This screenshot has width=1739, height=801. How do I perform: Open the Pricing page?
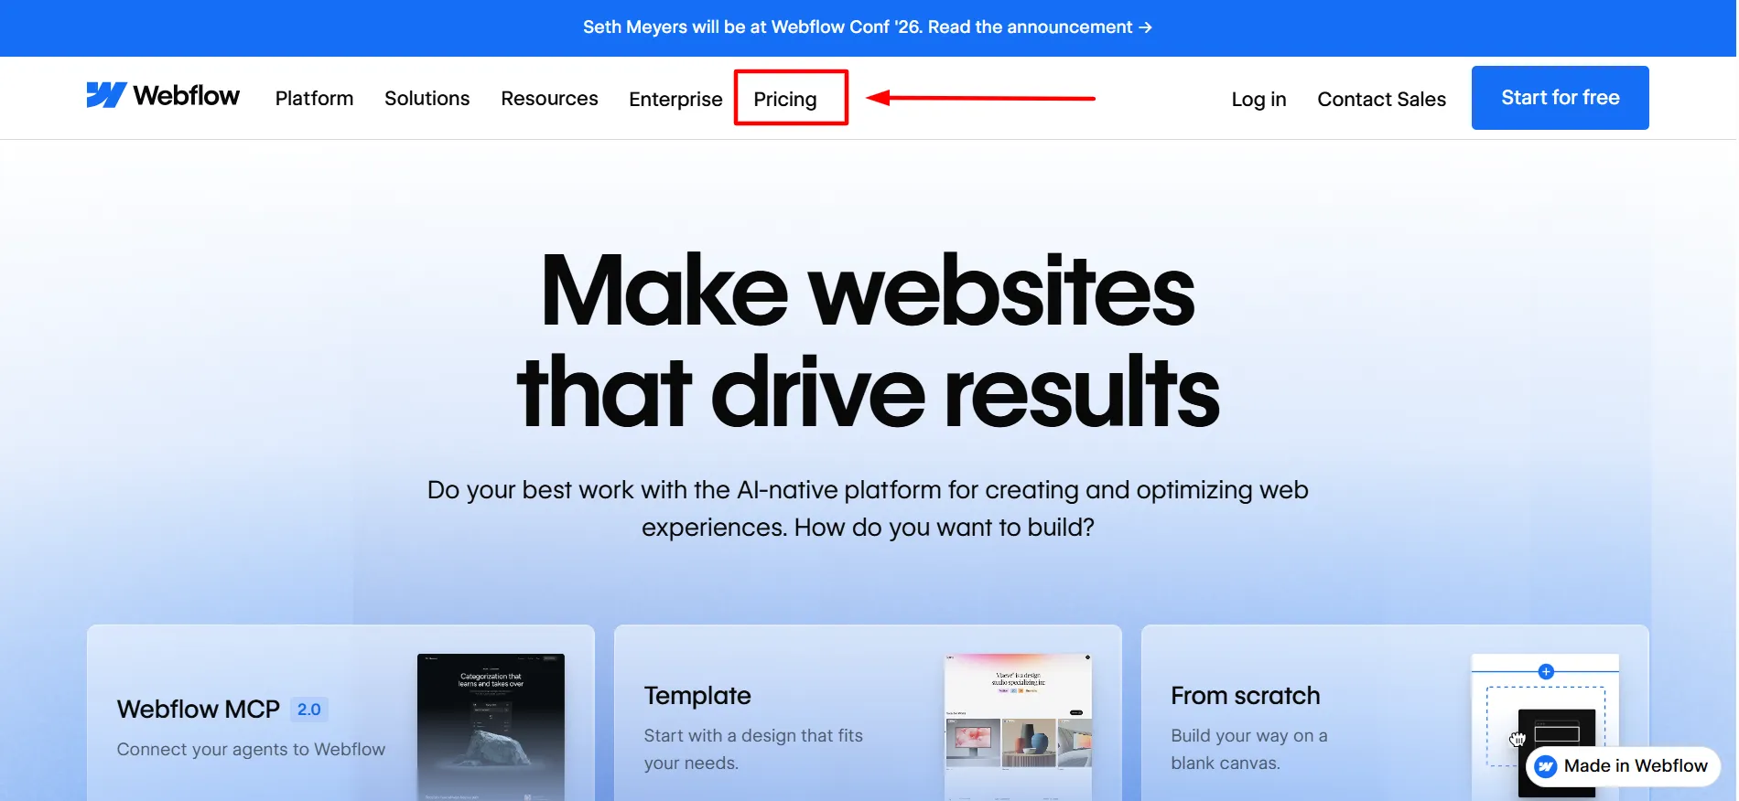point(785,99)
